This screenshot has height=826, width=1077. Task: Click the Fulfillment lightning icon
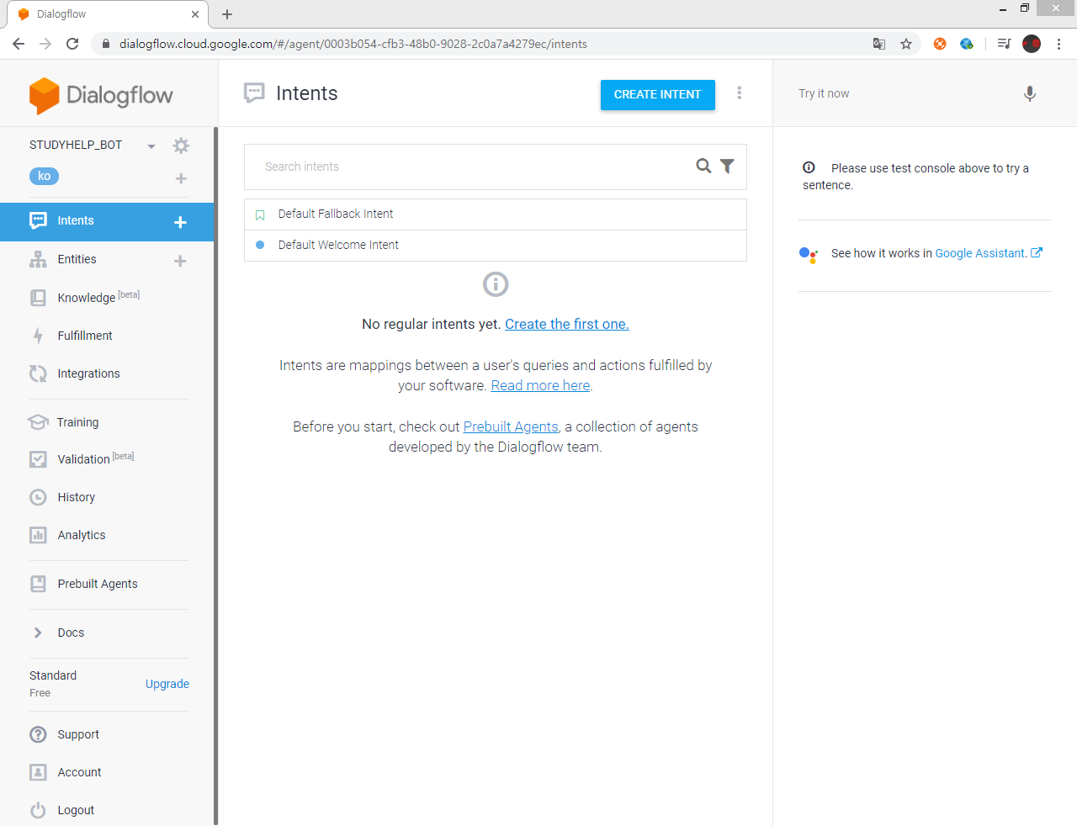[x=38, y=336]
